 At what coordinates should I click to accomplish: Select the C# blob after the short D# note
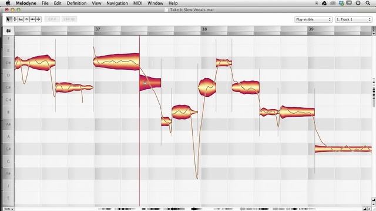click(246, 87)
